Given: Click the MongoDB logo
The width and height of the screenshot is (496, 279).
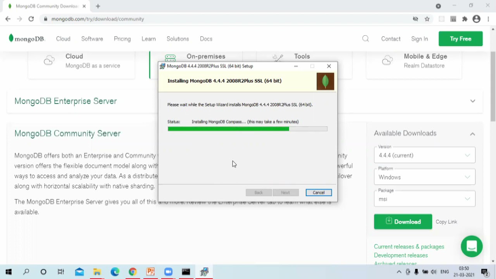Looking at the screenshot, I should point(27,39).
